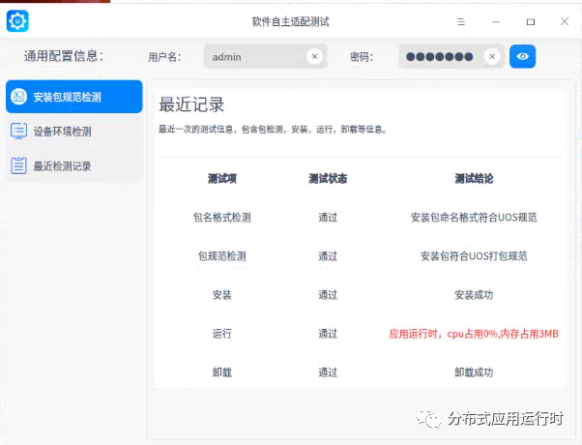Click the 最近检测记录 clipboard icon
This screenshot has height=445, width=582.
click(19, 165)
